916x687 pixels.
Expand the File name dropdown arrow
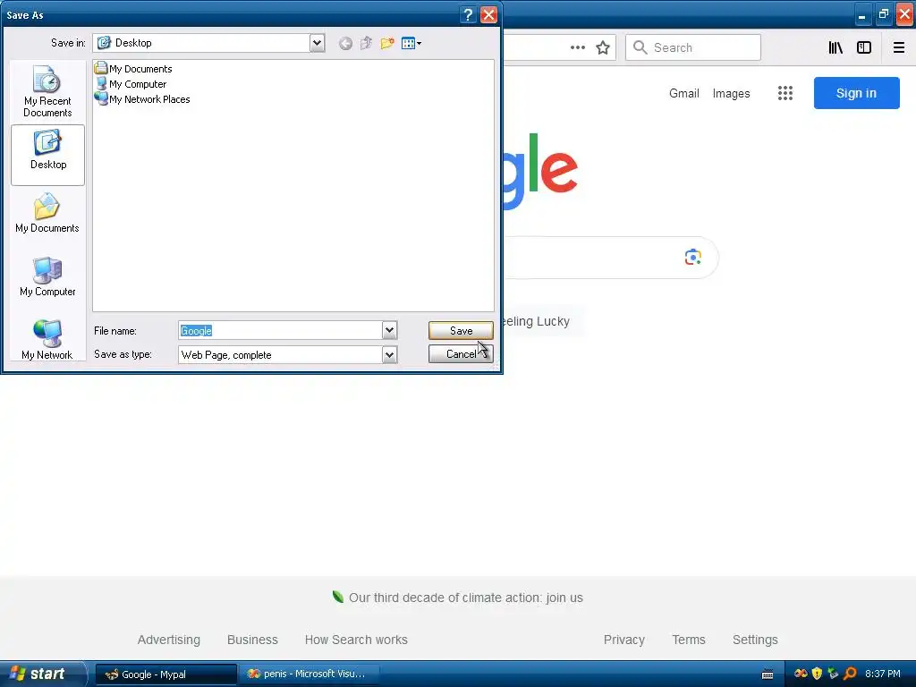pos(390,331)
